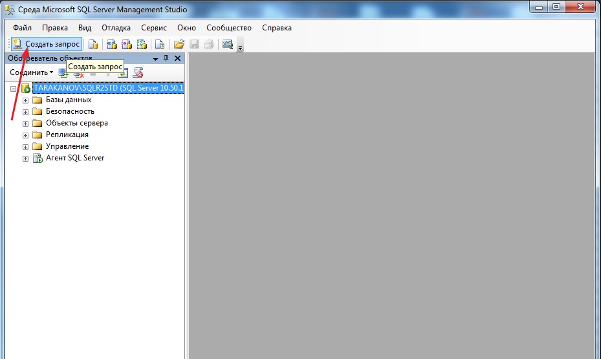Screen dimensions: 601x359
Task: Open the Сервис menu
Action: tap(154, 28)
